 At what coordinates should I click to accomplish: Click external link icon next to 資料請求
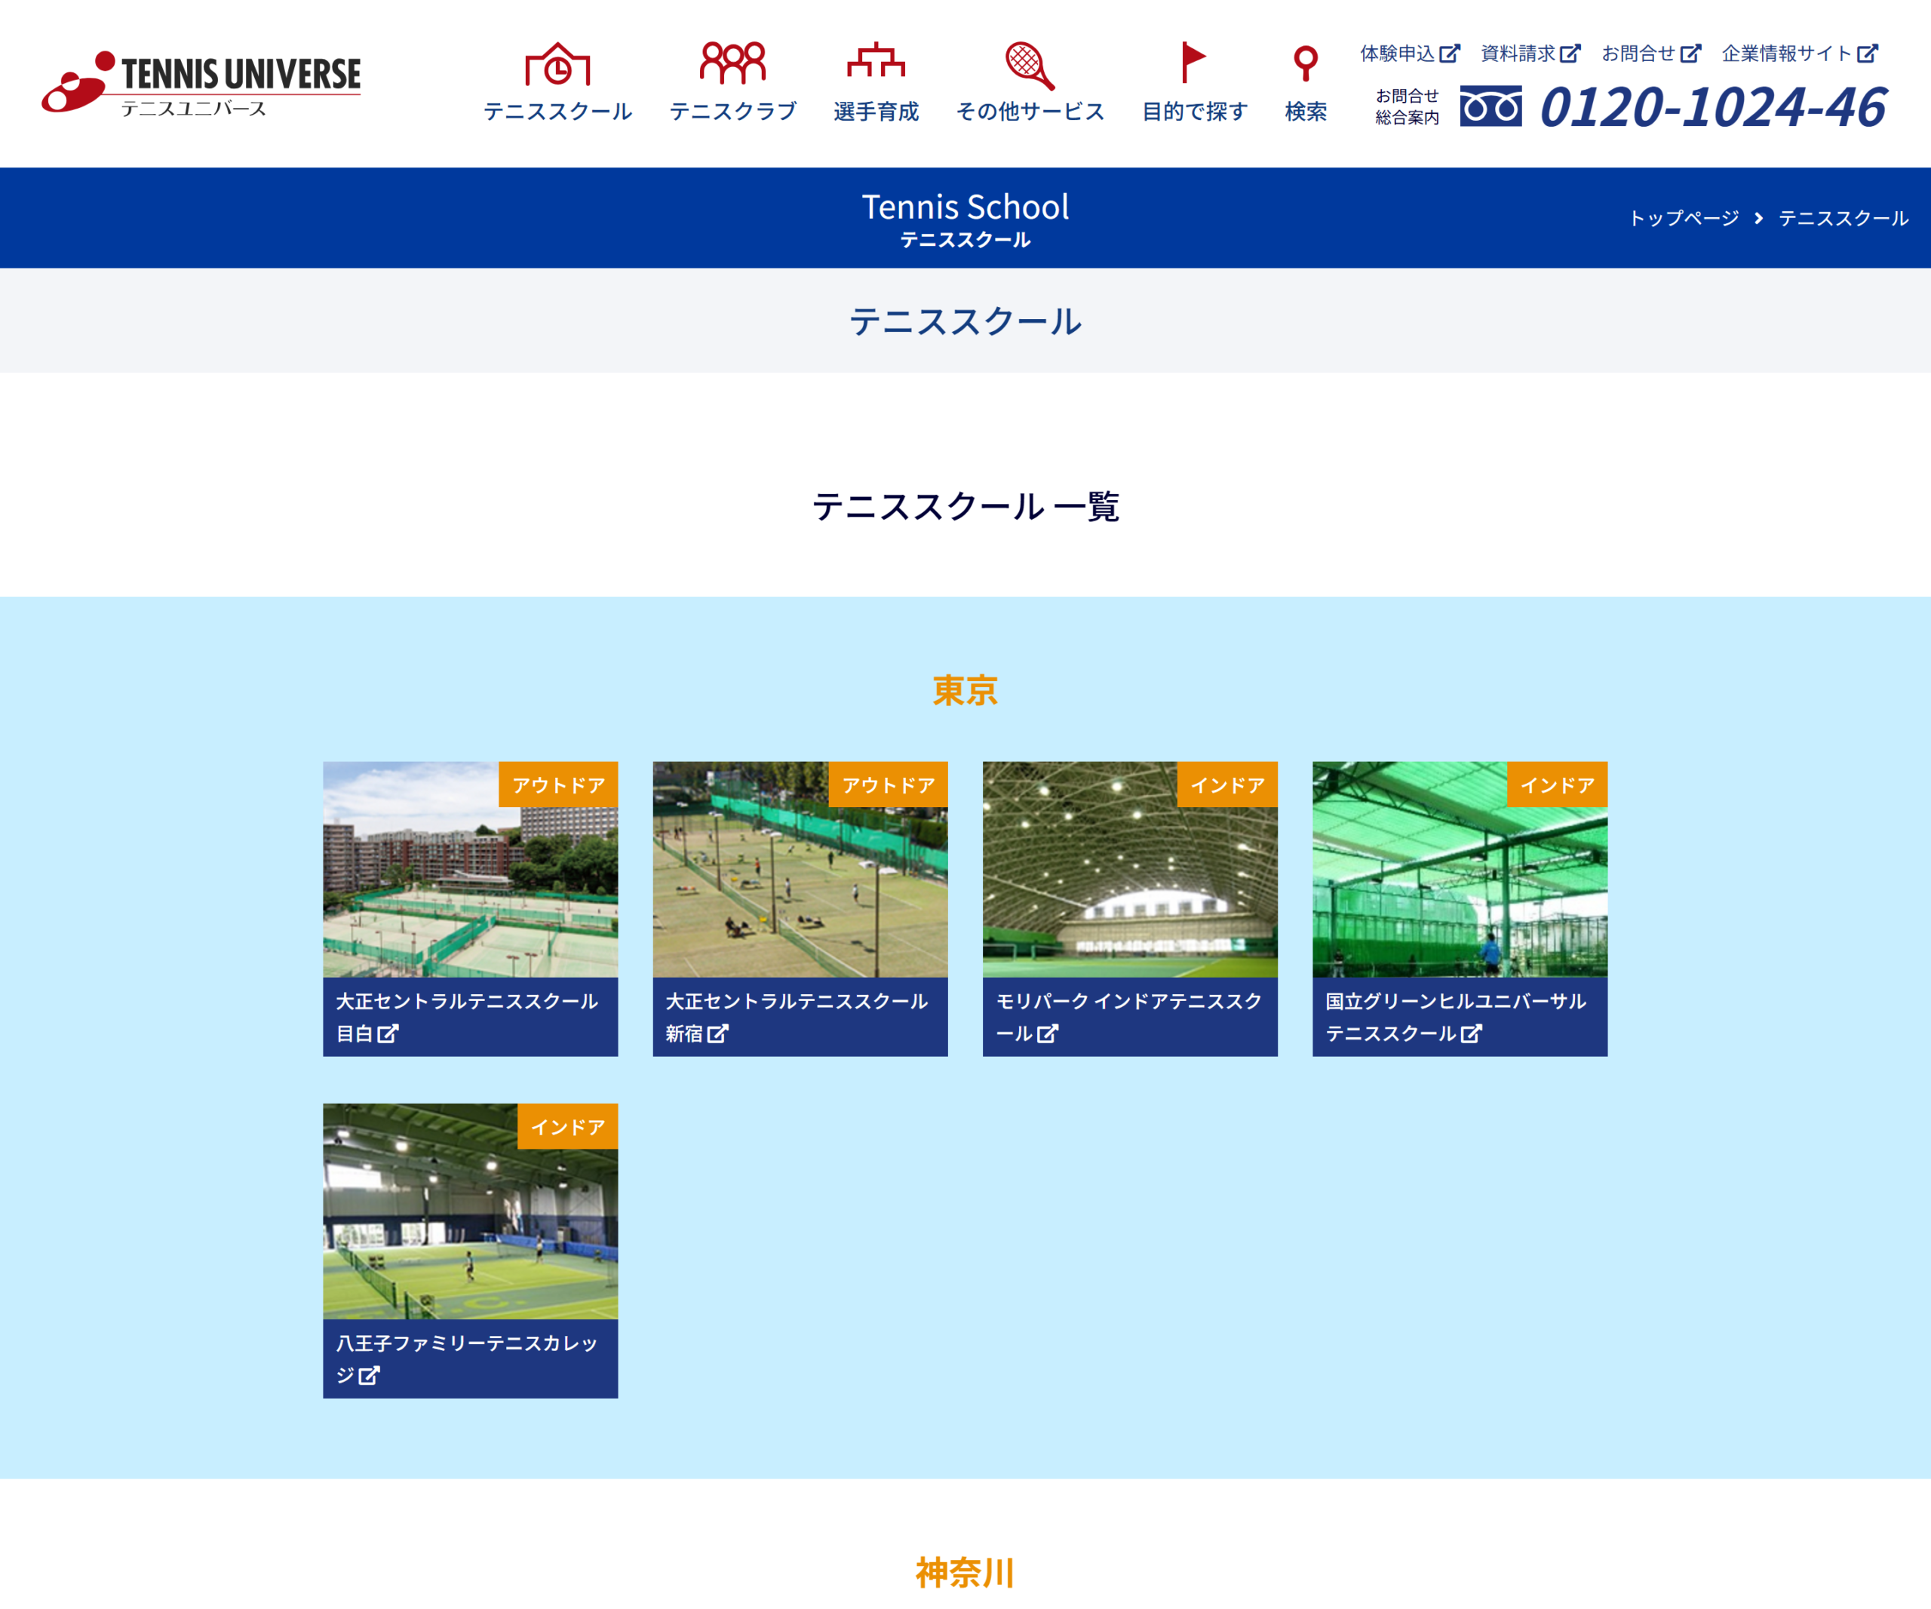[x=1570, y=54]
